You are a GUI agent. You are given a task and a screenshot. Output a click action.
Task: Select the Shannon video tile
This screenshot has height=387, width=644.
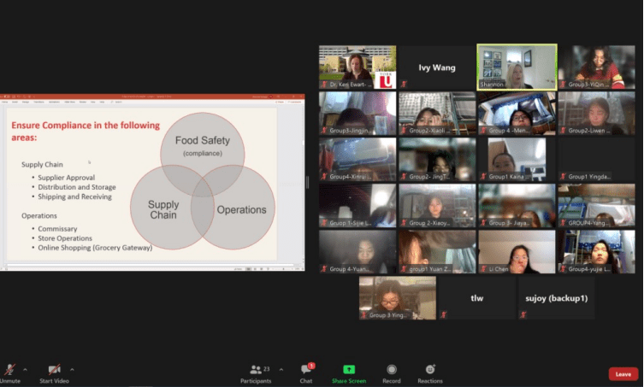(x=517, y=67)
